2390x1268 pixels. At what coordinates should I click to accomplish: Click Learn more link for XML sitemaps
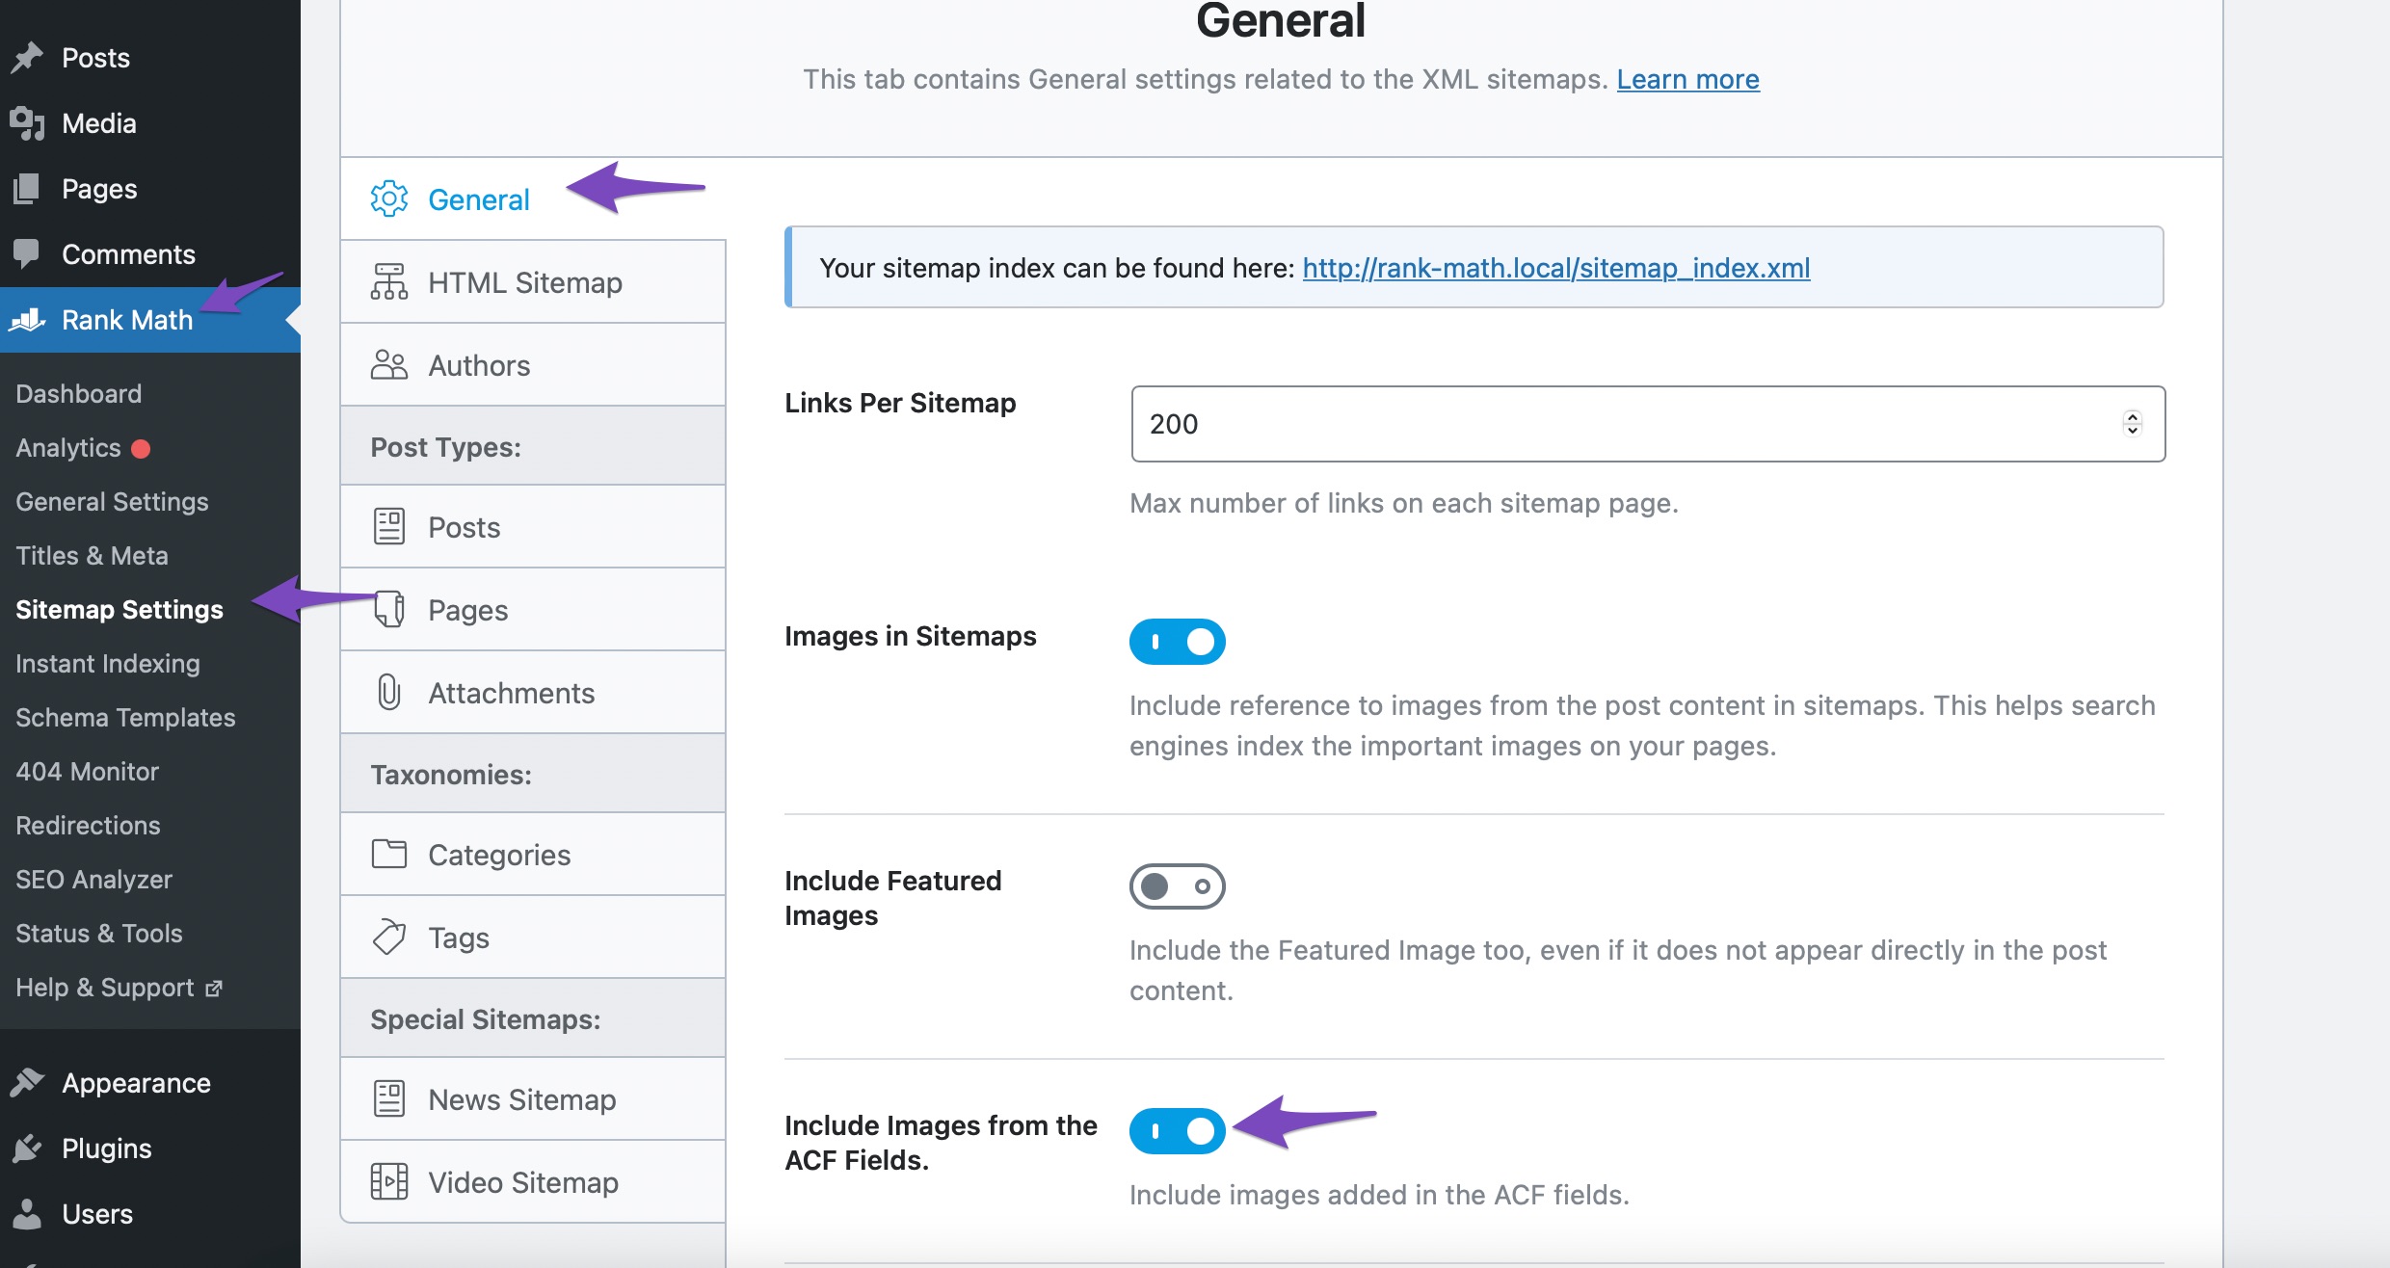[1688, 77]
